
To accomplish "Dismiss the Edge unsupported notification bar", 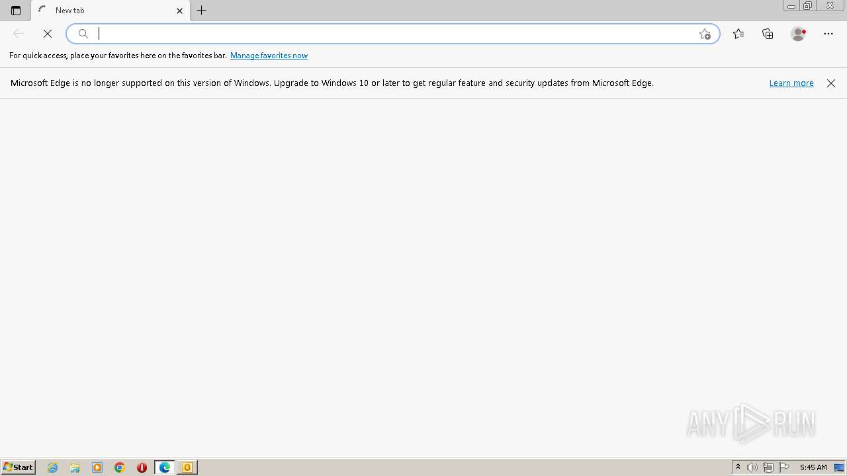I will [831, 83].
